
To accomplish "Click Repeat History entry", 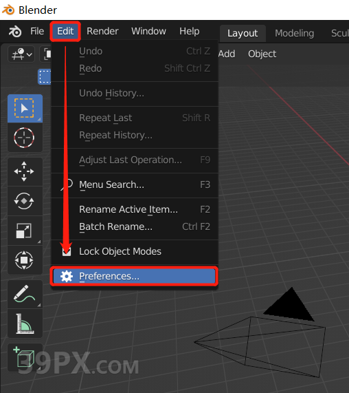I will click(x=135, y=135).
